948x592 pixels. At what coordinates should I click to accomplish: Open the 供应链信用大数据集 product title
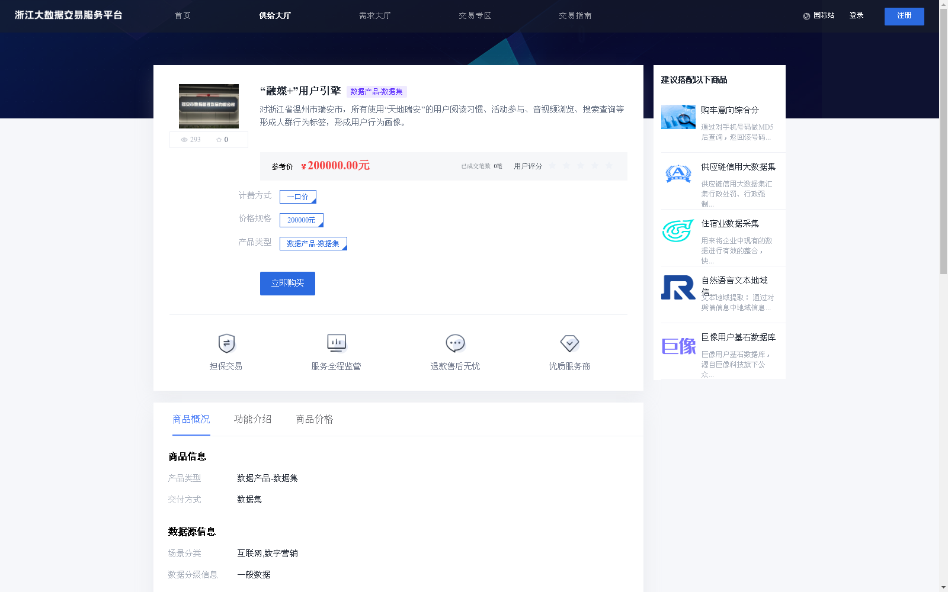click(738, 167)
